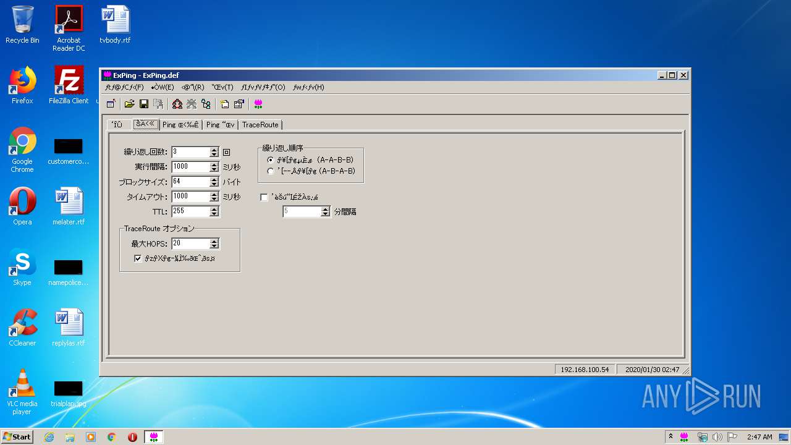Click the new note icon with a sparkle

pos(224,104)
